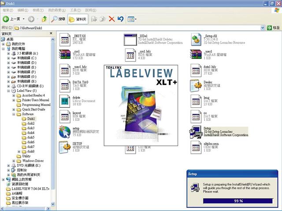Open the 檔案 menu
282x211 pixels.
point(8,10)
